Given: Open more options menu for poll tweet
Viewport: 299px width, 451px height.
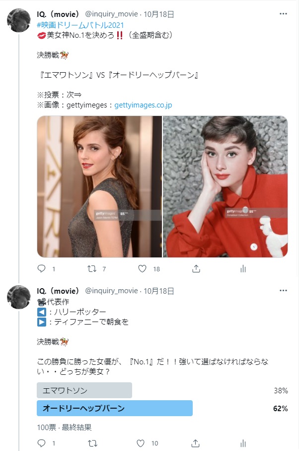Looking at the screenshot, I should (283, 290).
